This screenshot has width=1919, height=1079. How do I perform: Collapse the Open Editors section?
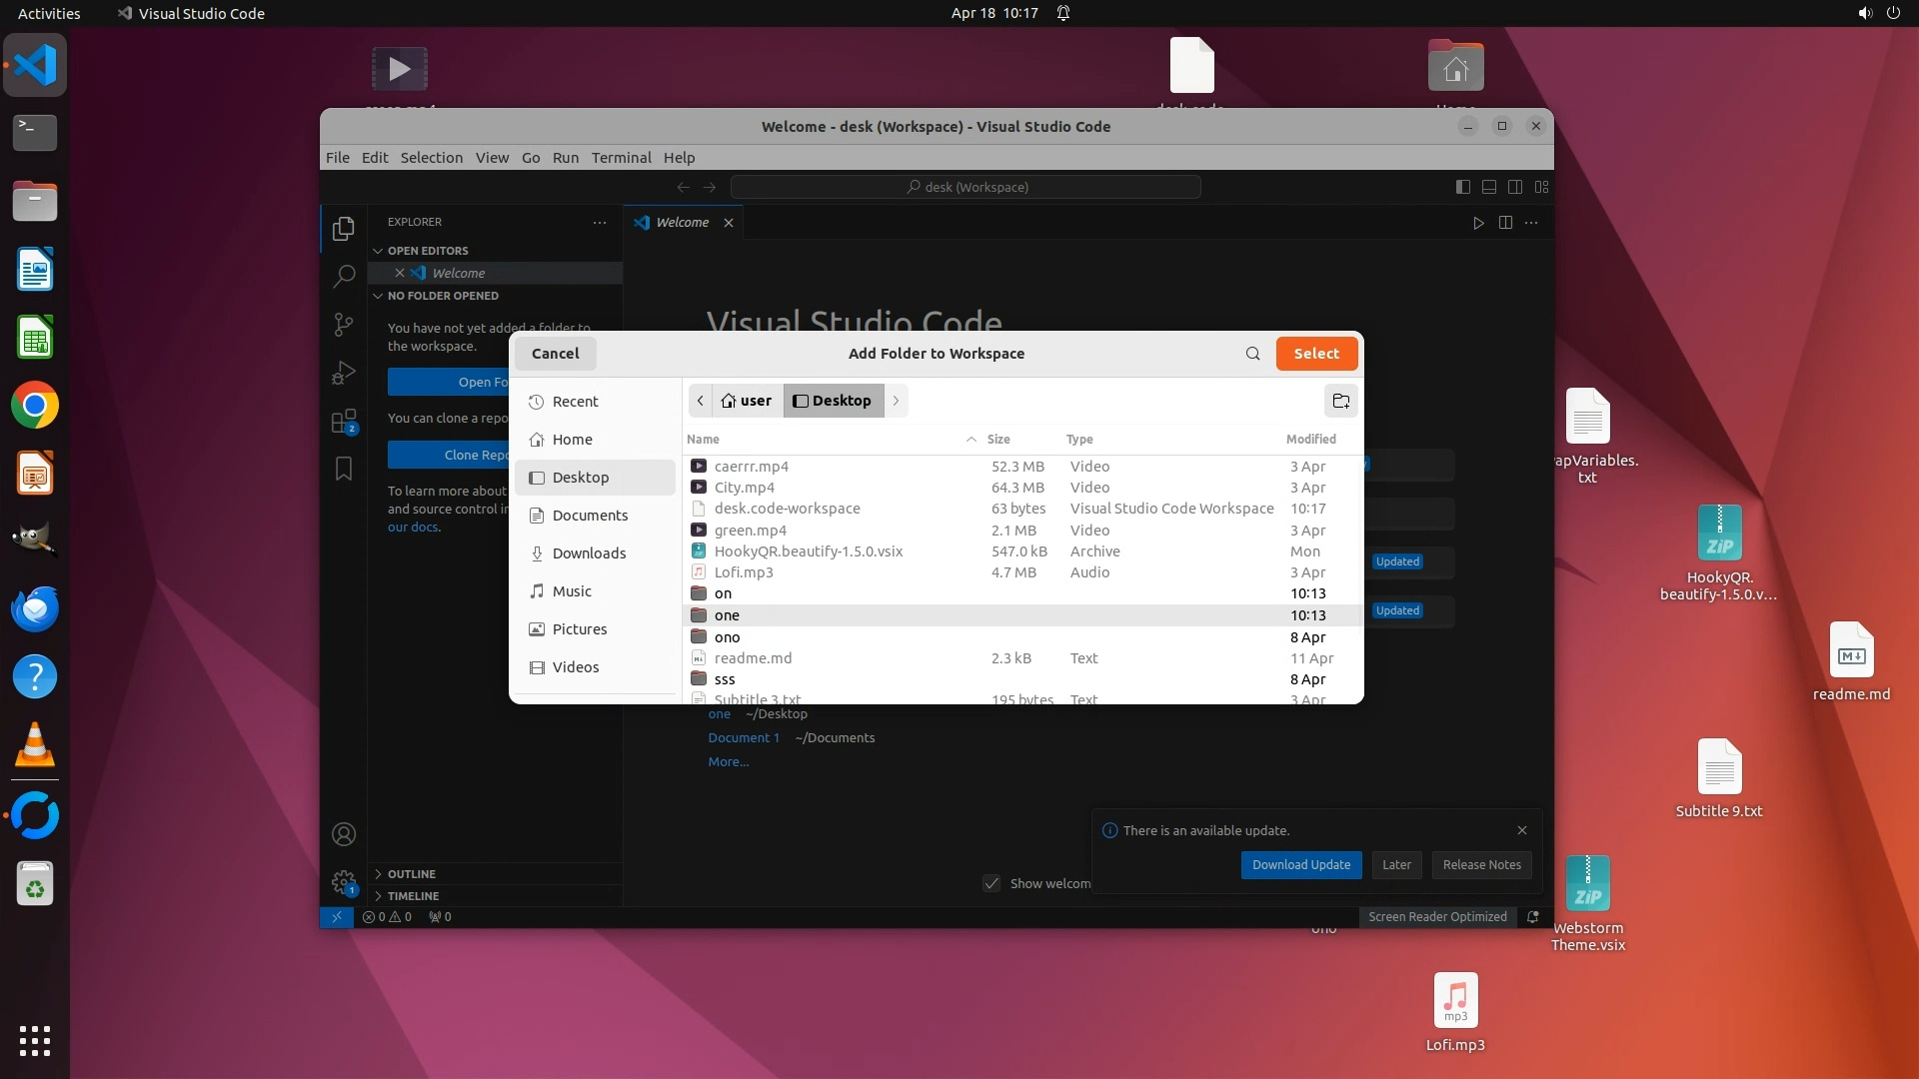[x=428, y=251]
